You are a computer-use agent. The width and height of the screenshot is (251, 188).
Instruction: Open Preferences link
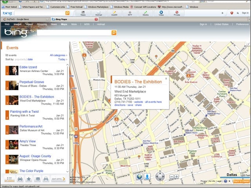pyautogui.click(x=242, y=24)
